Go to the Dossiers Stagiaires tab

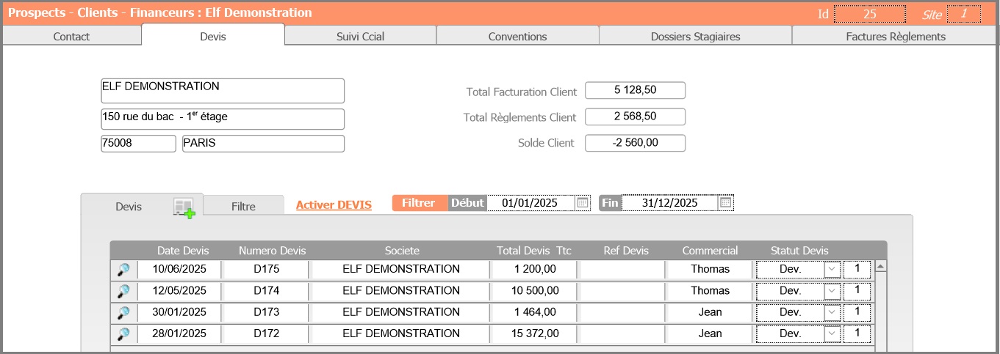tap(695, 36)
